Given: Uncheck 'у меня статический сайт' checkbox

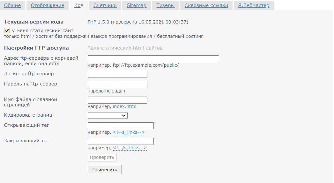Looking at the screenshot, I should pos(7,31).
